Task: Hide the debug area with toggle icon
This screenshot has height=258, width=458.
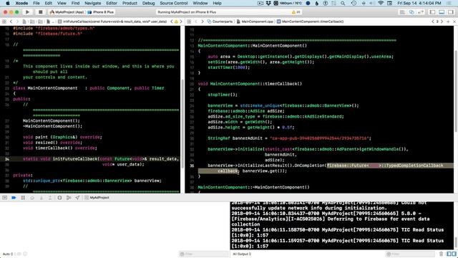Action: (x=5, y=198)
